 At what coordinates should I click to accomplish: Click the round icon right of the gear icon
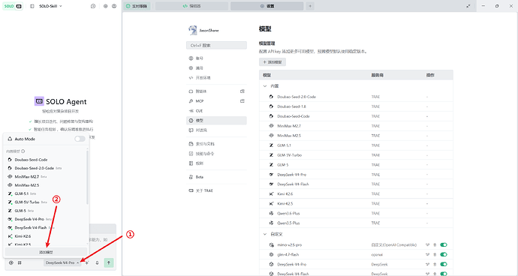114,6
